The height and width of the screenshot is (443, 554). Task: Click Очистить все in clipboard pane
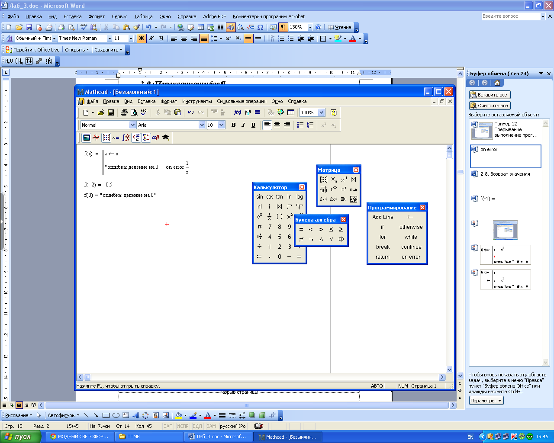490,106
